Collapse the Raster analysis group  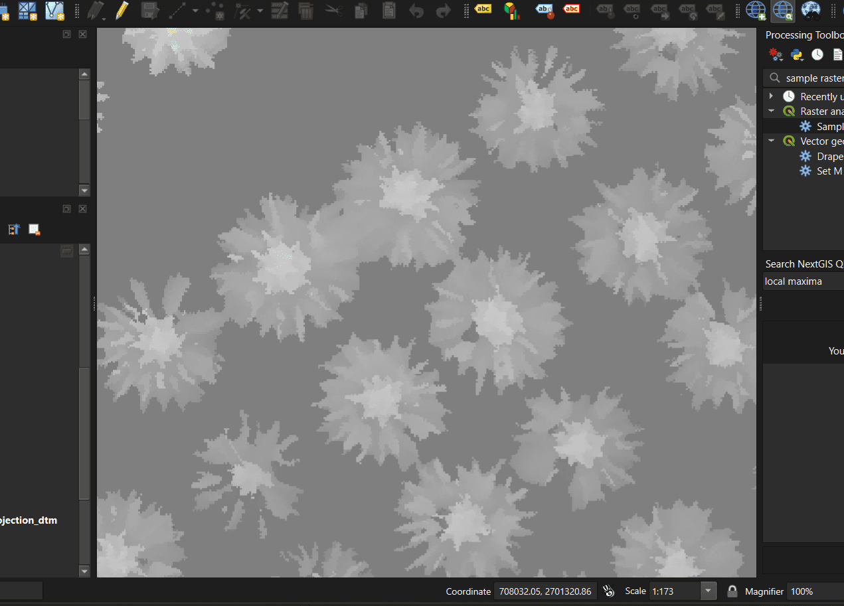[771, 111]
